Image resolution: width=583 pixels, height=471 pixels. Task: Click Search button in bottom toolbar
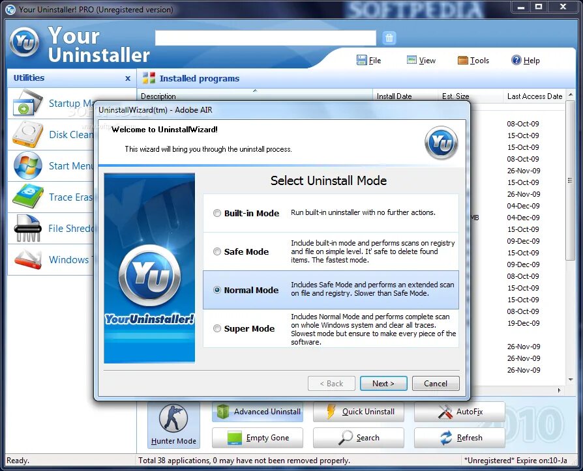pos(359,438)
